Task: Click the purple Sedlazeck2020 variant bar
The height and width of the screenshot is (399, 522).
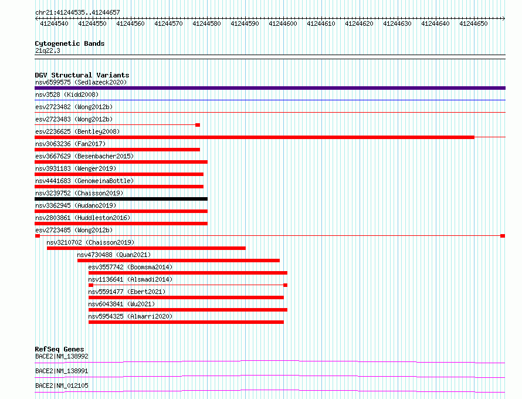Action: point(270,88)
